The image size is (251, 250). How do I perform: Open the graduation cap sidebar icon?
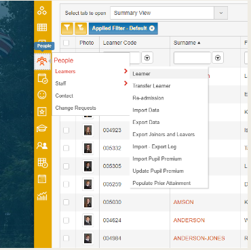point(42,129)
